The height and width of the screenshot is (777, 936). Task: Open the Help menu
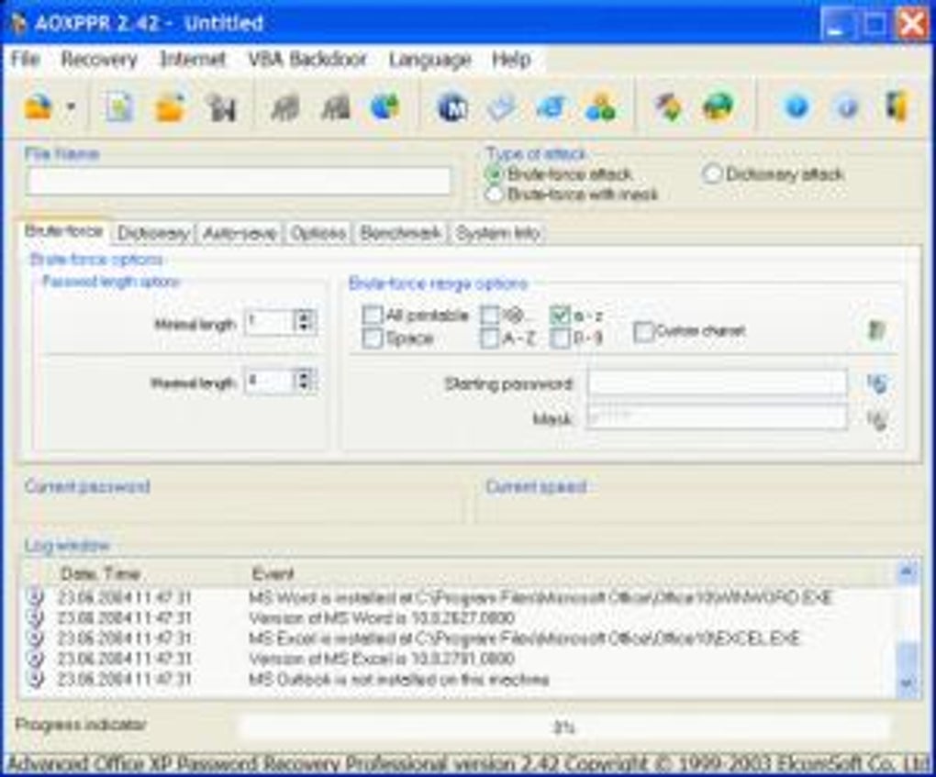click(511, 59)
